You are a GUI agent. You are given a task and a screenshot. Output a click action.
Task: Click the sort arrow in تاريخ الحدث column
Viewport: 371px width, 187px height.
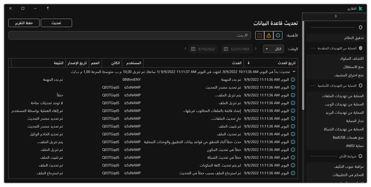point(248,63)
